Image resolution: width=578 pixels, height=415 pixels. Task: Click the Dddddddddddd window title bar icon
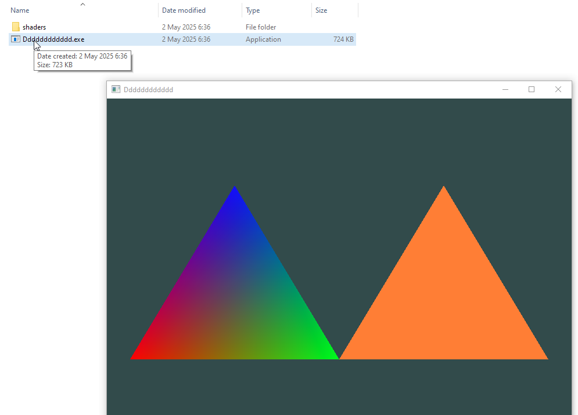[116, 89]
